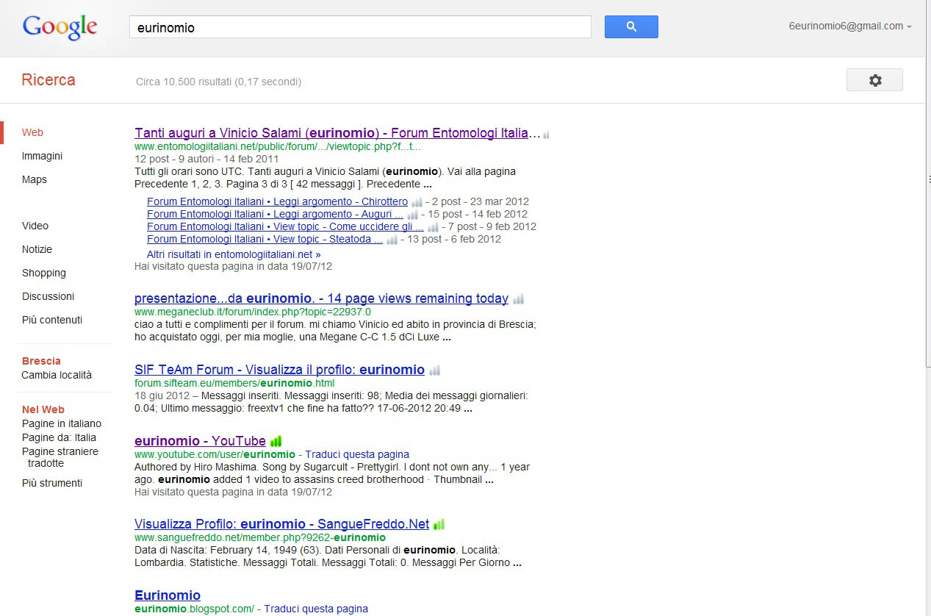Image resolution: width=931 pixels, height=616 pixels.
Task: Click the blue magnifier search button
Action: [x=630, y=27]
